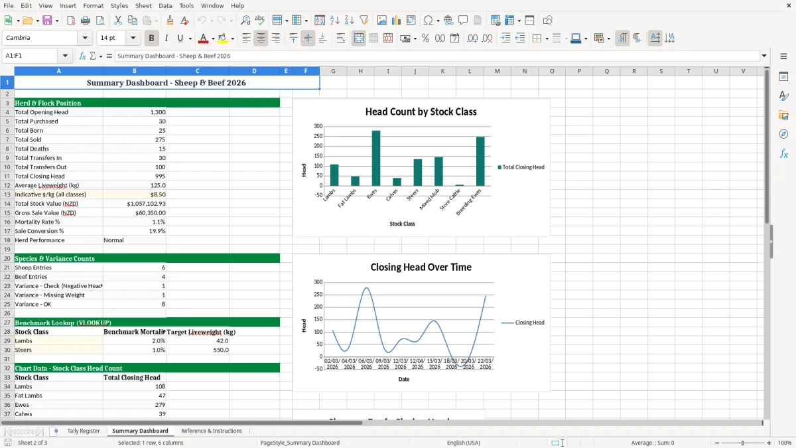This screenshot has width=796, height=448.
Task: Click the Cut scissors icon
Action: tap(117, 21)
